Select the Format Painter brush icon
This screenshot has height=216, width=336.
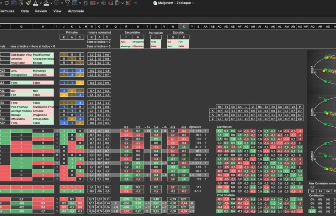point(28,3)
